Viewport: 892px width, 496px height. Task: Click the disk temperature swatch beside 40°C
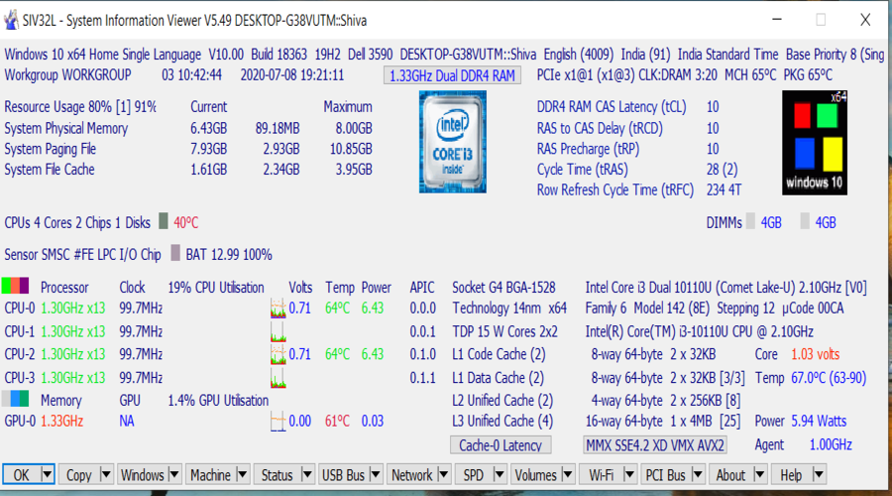click(164, 222)
